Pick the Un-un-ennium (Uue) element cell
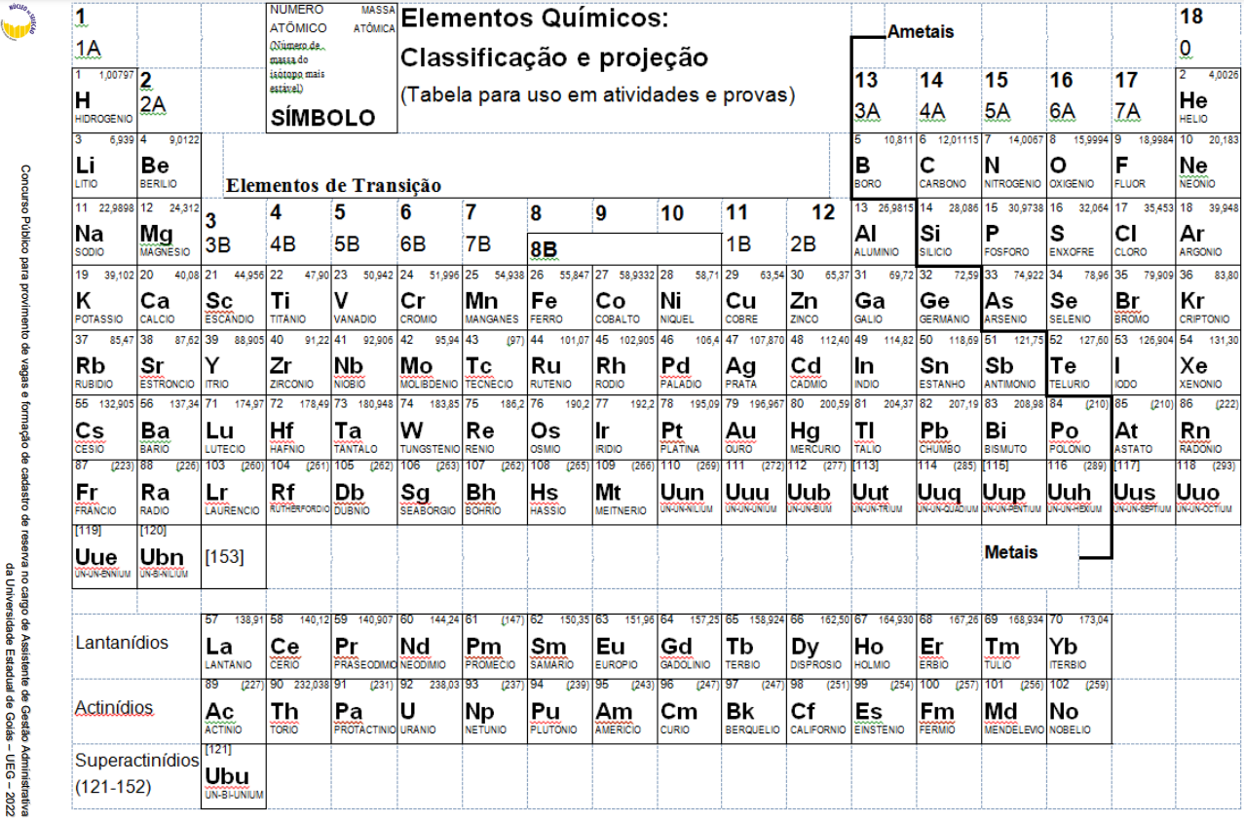Image resolution: width=1244 pixels, height=822 pixels. tap(104, 556)
